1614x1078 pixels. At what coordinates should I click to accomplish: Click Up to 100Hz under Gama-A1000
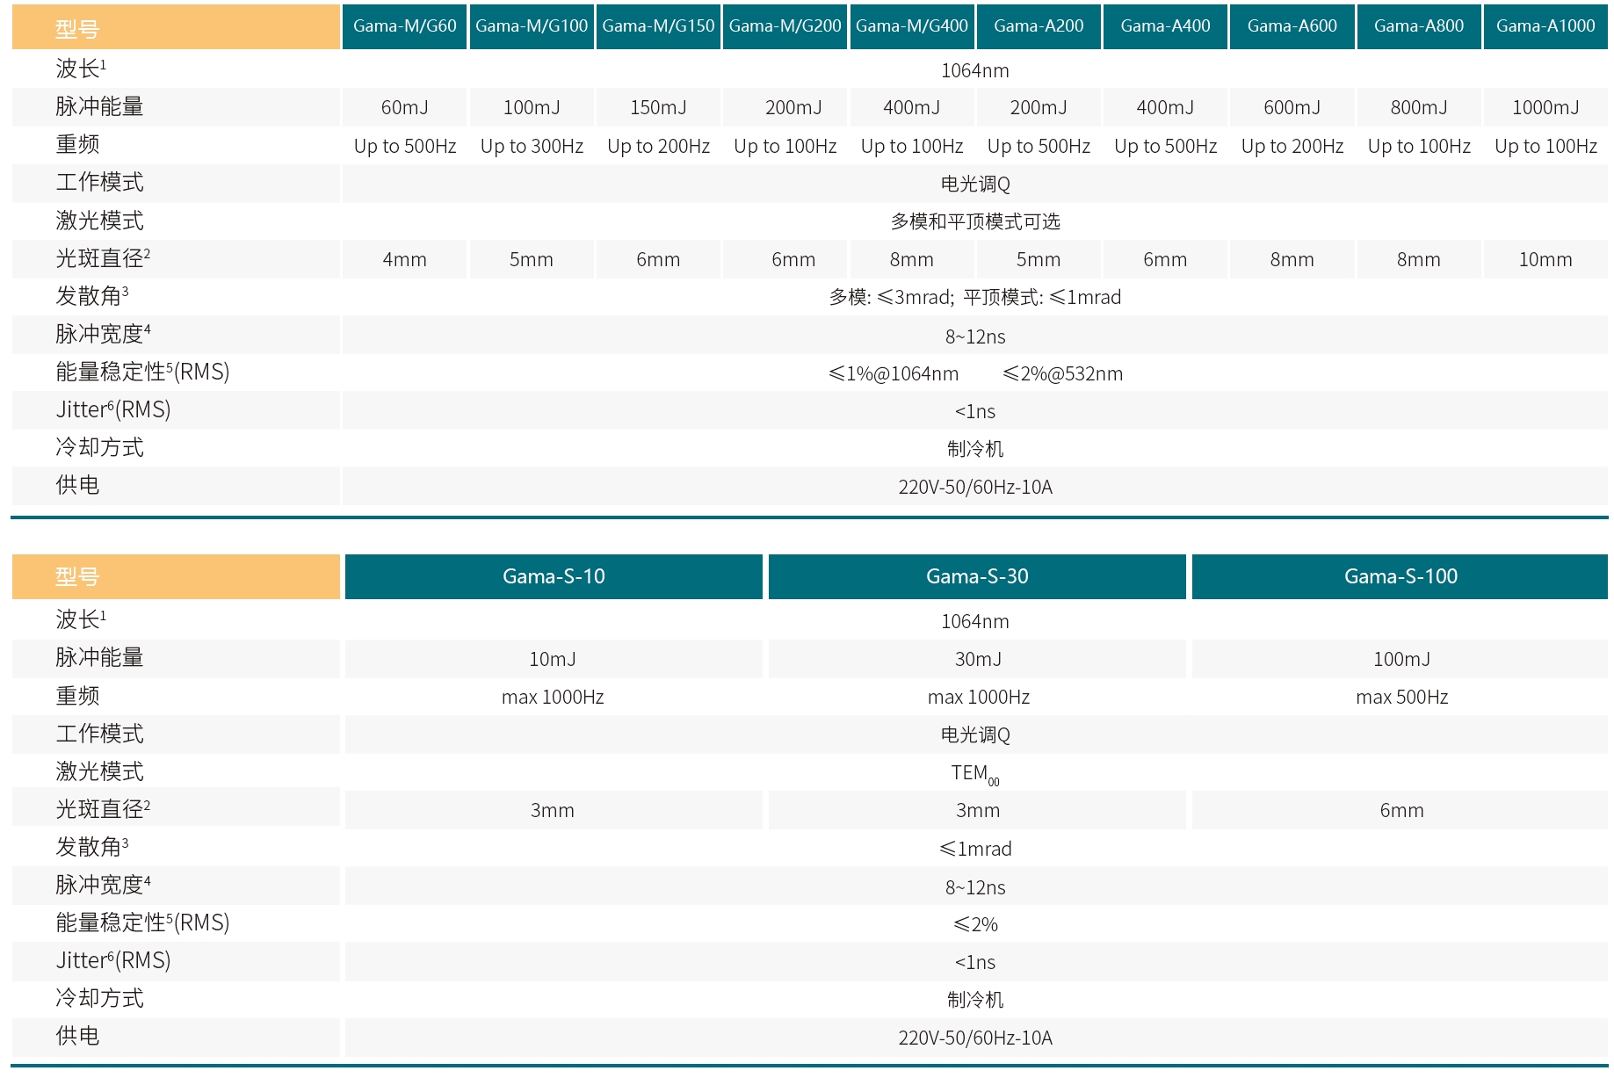coord(1545,146)
